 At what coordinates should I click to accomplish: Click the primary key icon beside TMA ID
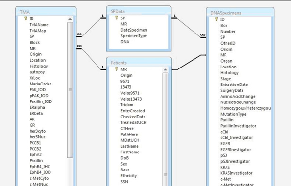[x=26, y=18]
